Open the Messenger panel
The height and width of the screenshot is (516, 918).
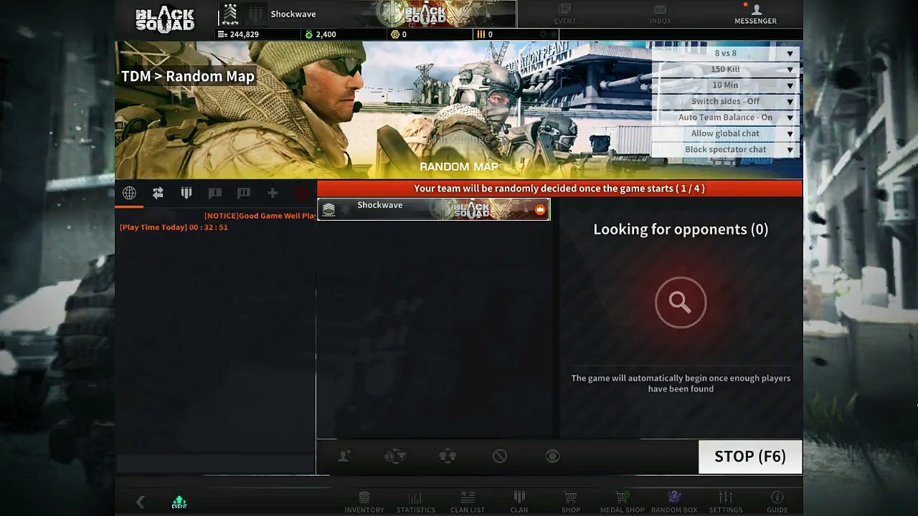coord(755,14)
